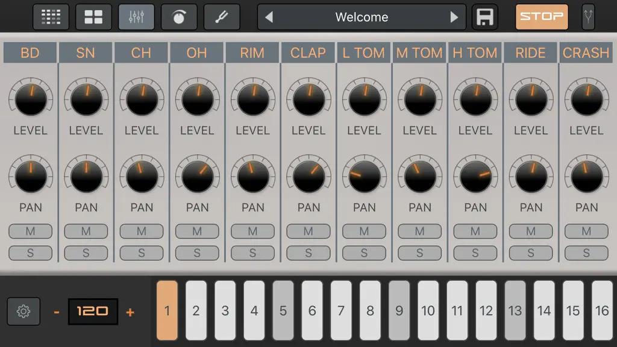This screenshot has width=617, height=347.
Task: Open the wrench settings tool
Action: (x=222, y=17)
